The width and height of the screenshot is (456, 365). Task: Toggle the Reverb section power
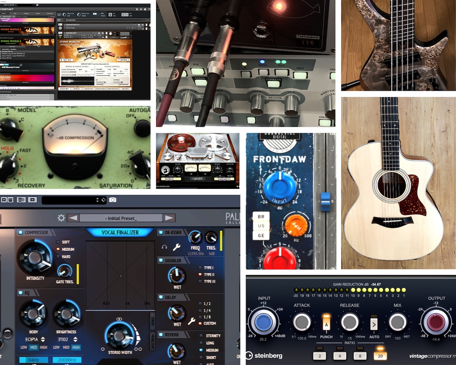point(161,335)
